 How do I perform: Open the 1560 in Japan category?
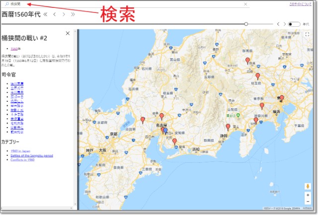click(x=21, y=150)
